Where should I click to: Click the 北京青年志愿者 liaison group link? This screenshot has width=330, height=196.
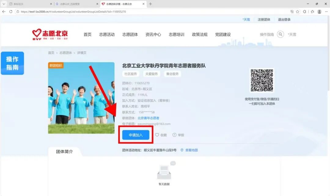click(x=148, y=118)
